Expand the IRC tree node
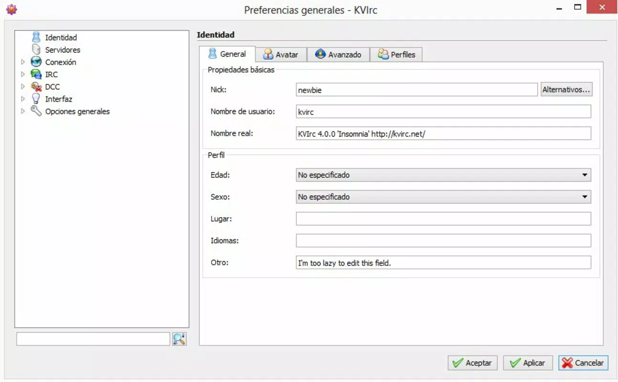 (22, 74)
